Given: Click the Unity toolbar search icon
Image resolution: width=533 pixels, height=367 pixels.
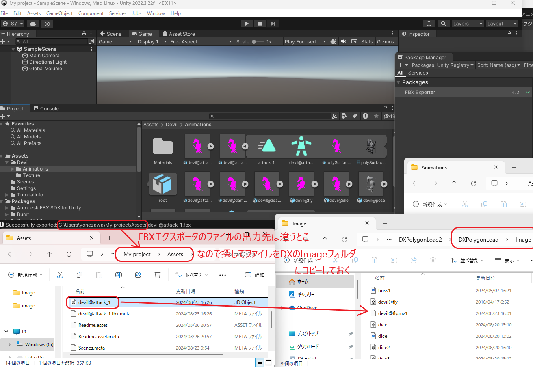Looking at the screenshot, I should pos(444,24).
